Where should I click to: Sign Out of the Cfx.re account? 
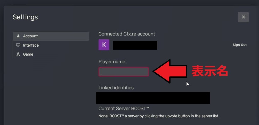pos(239,45)
